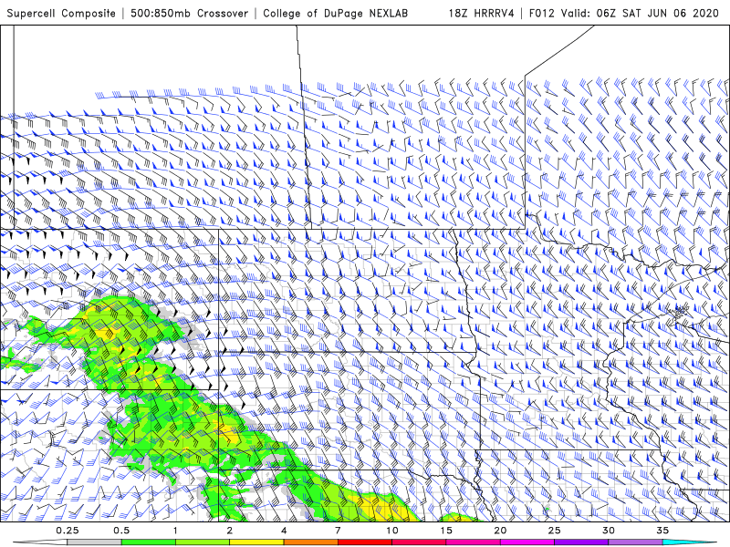Click the 'Supercell Composite' title text
The width and height of the screenshot is (730, 547).
(61, 14)
